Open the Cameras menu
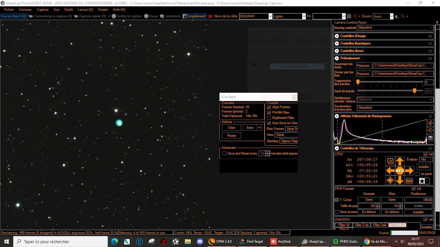Image resolution: width=440 pixels, height=247 pixels. tap(25, 10)
